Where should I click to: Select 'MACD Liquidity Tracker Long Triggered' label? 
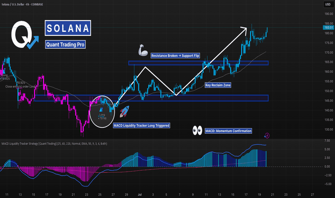[x=141, y=125]
